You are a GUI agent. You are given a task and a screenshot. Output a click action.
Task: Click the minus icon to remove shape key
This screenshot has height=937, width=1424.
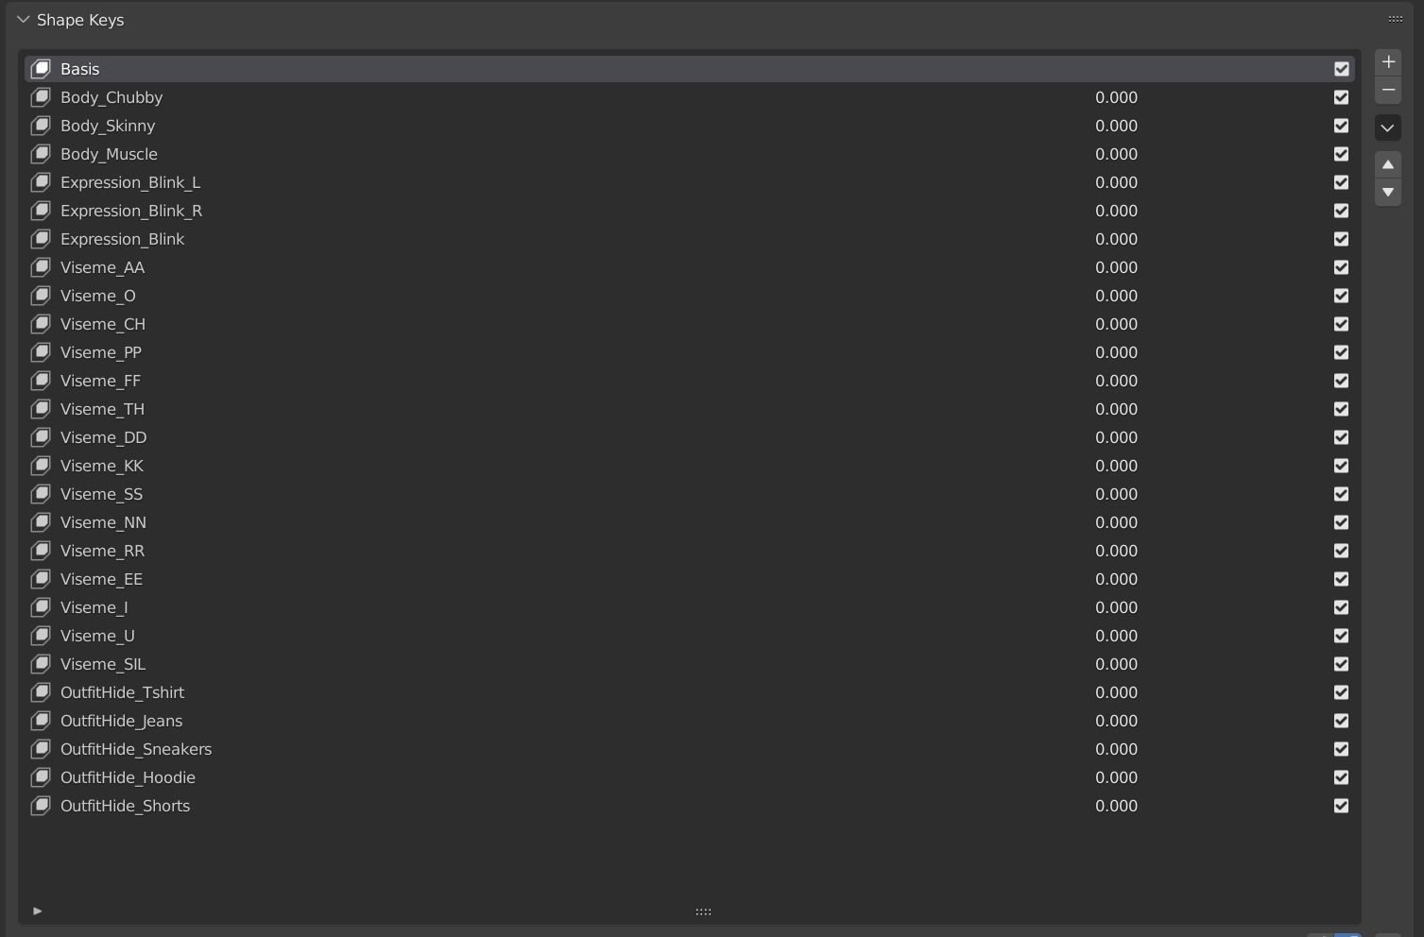point(1387,90)
